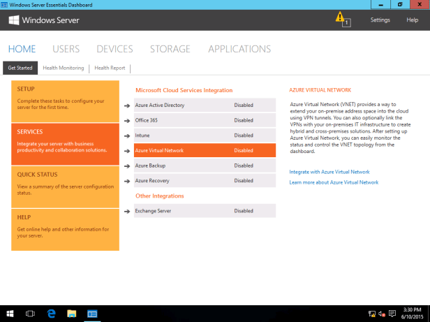
Task: Open the USERS section
Action: click(x=66, y=49)
